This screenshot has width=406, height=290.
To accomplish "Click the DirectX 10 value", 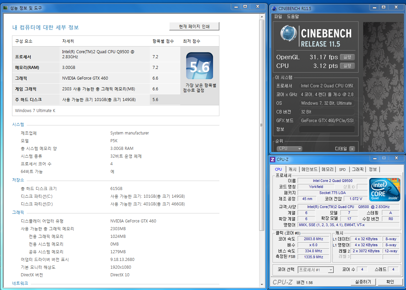I will click(x=120, y=275).
